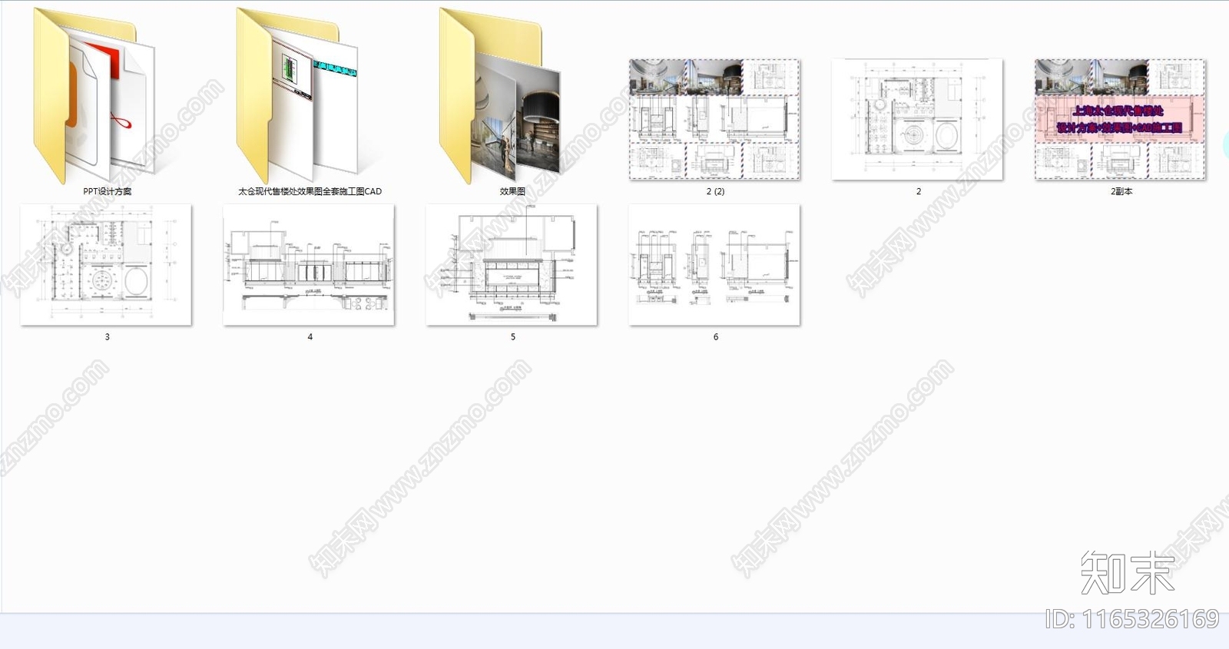Select the image thumbnail named 2 (2)
This screenshot has height=649, width=1229.
coord(715,119)
